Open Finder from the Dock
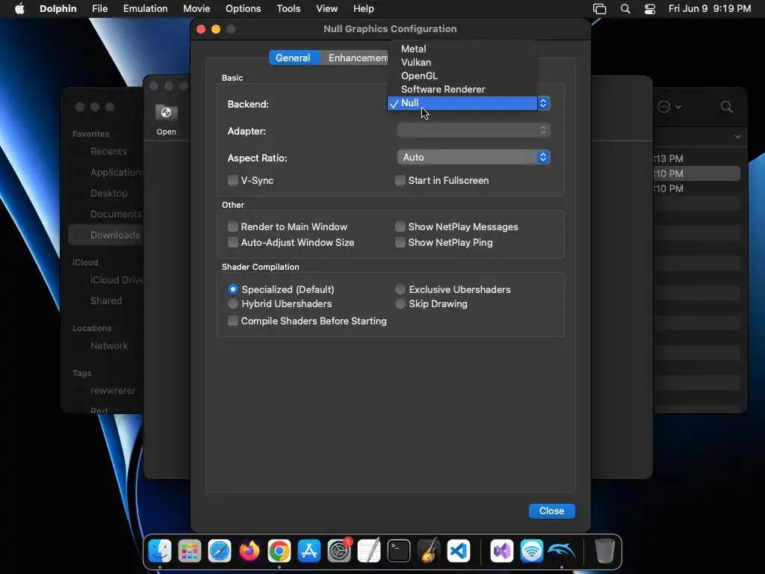765x574 pixels. tap(160, 551)
